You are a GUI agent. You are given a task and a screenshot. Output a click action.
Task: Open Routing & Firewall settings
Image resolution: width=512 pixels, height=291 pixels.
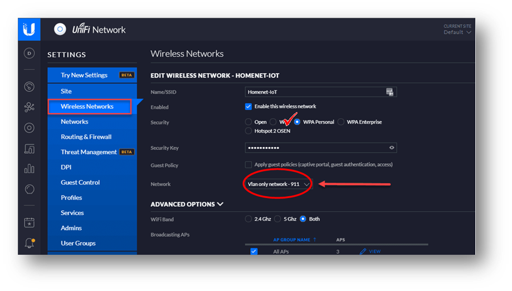(x=92, y=137)
